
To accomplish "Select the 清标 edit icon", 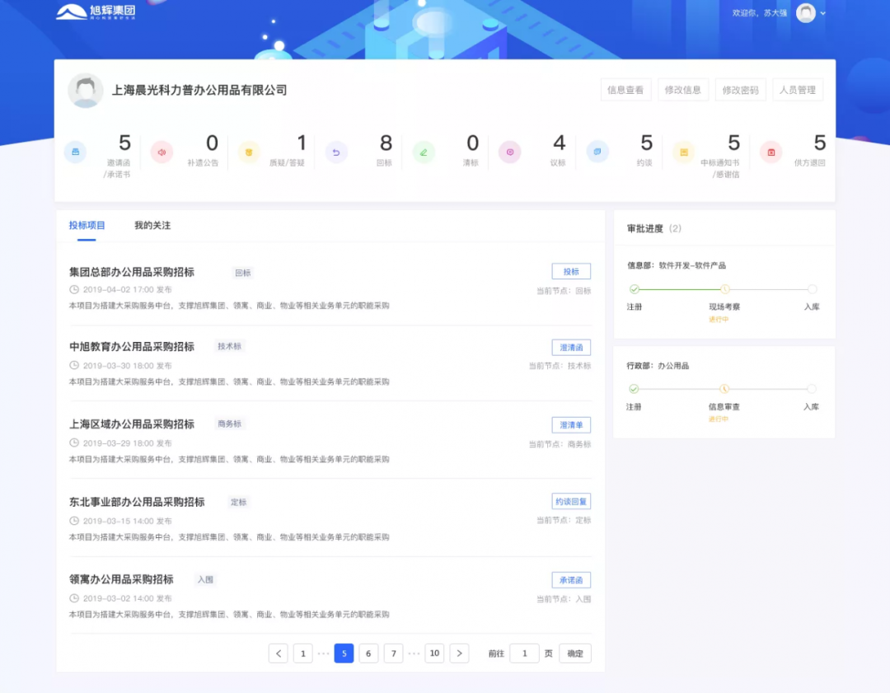I will (424, 152).
